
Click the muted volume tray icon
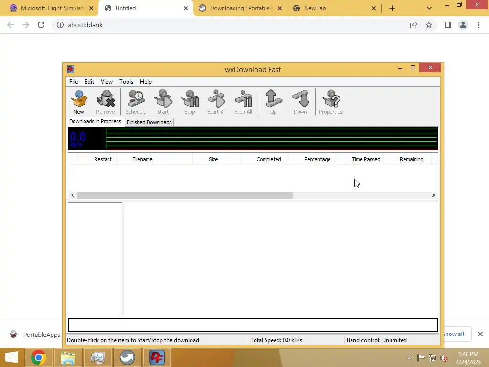[444, 357]
